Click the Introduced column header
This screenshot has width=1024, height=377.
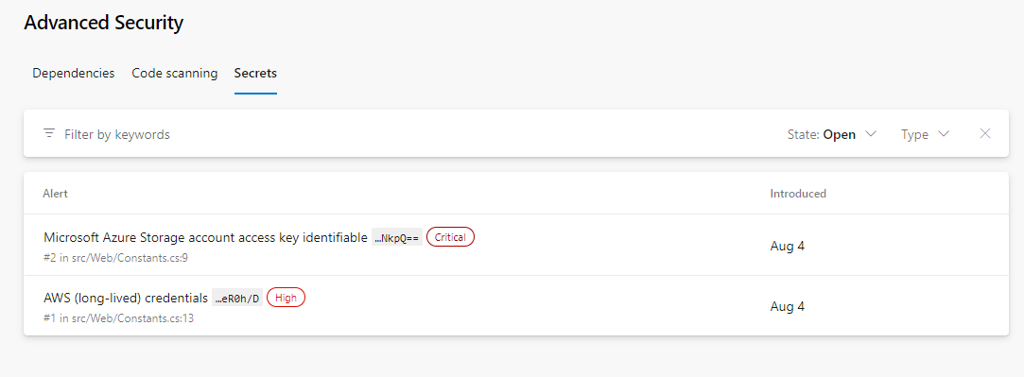coord(798,194)
